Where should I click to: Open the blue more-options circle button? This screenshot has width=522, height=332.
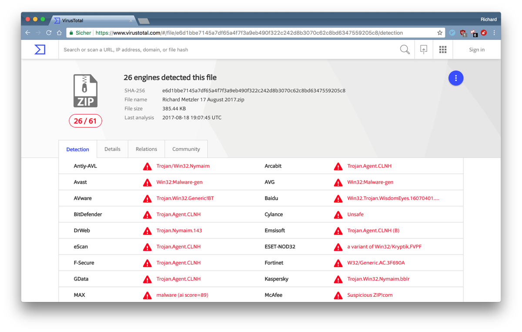(456, 78)
